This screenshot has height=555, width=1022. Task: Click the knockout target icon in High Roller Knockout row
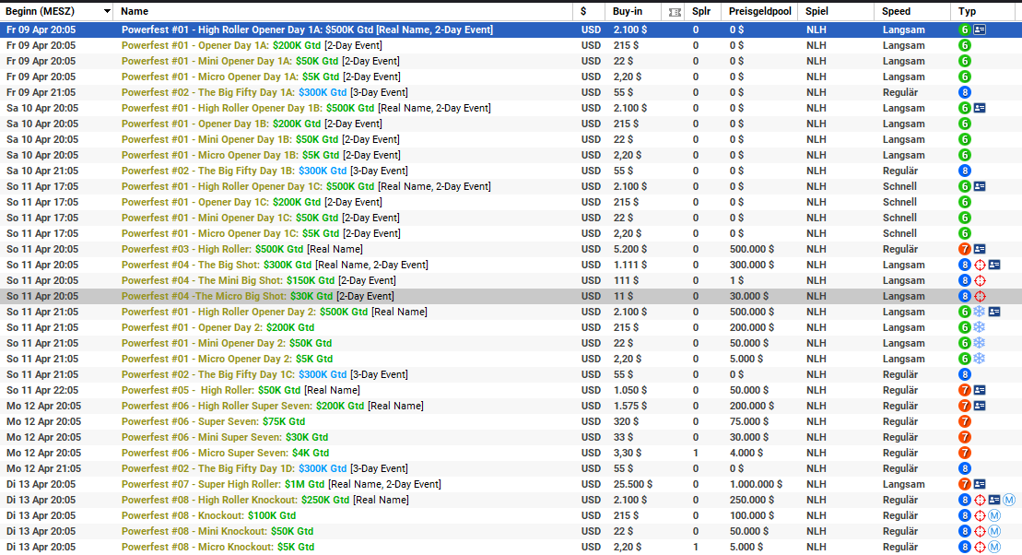980,500
